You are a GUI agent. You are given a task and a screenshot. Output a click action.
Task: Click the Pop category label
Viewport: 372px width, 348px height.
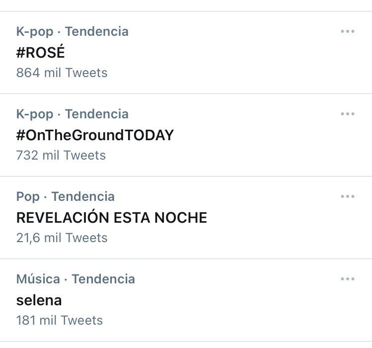coord(28,196)
